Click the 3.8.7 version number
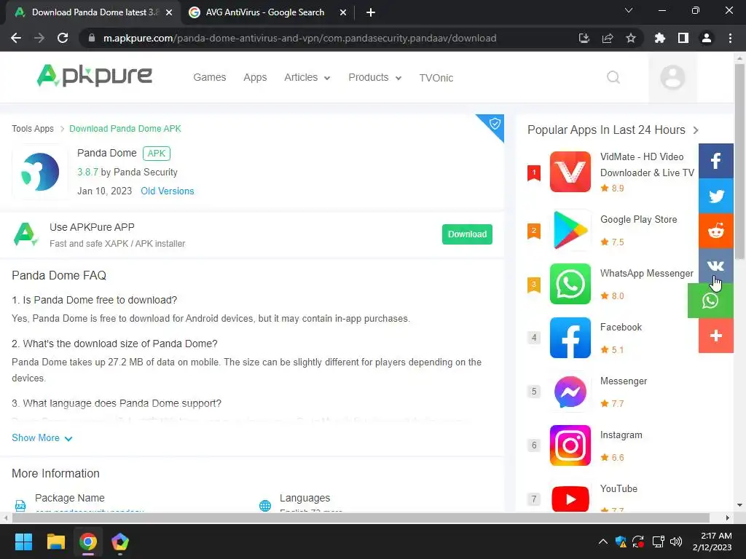 [88, 172]
